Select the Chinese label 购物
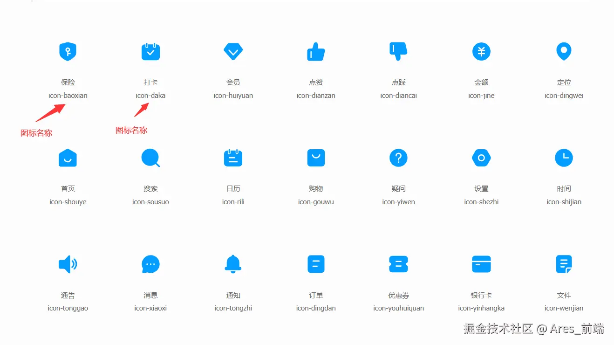 coord(316,189)
